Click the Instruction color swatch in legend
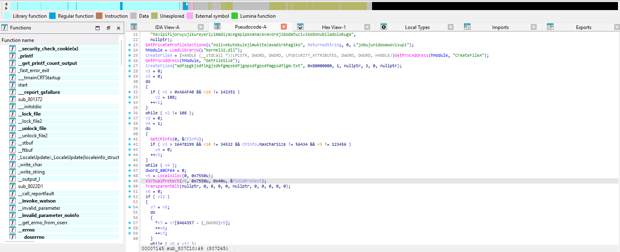 click(x=99, y=16)
